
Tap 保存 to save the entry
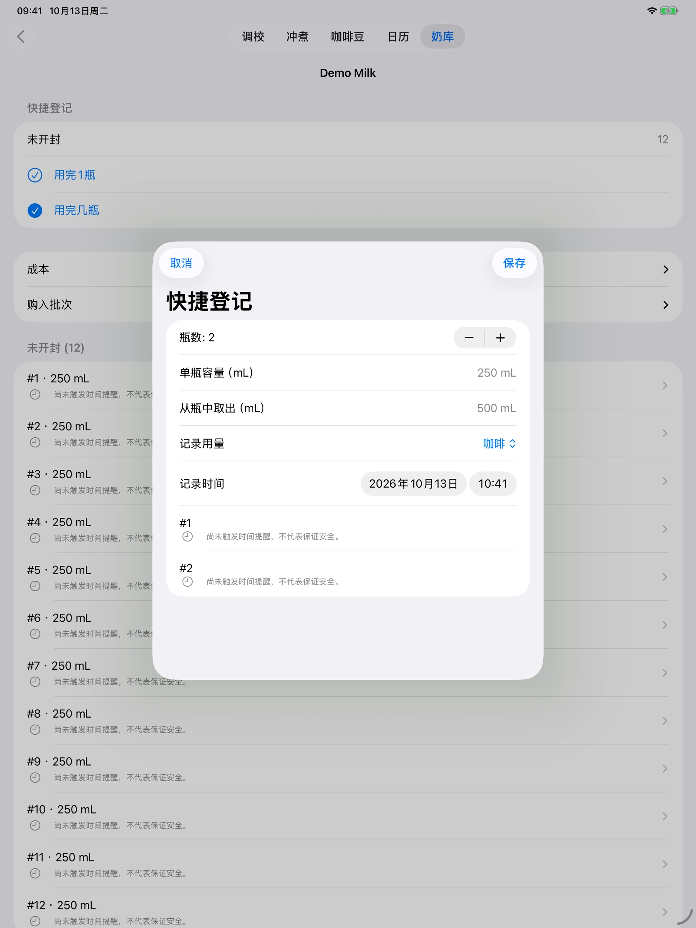click(514, 263)
